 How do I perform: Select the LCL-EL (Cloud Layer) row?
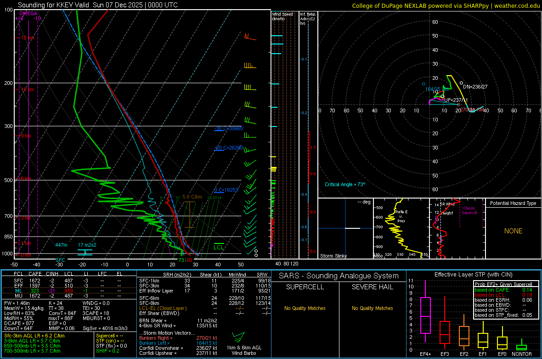pos(205,308)
